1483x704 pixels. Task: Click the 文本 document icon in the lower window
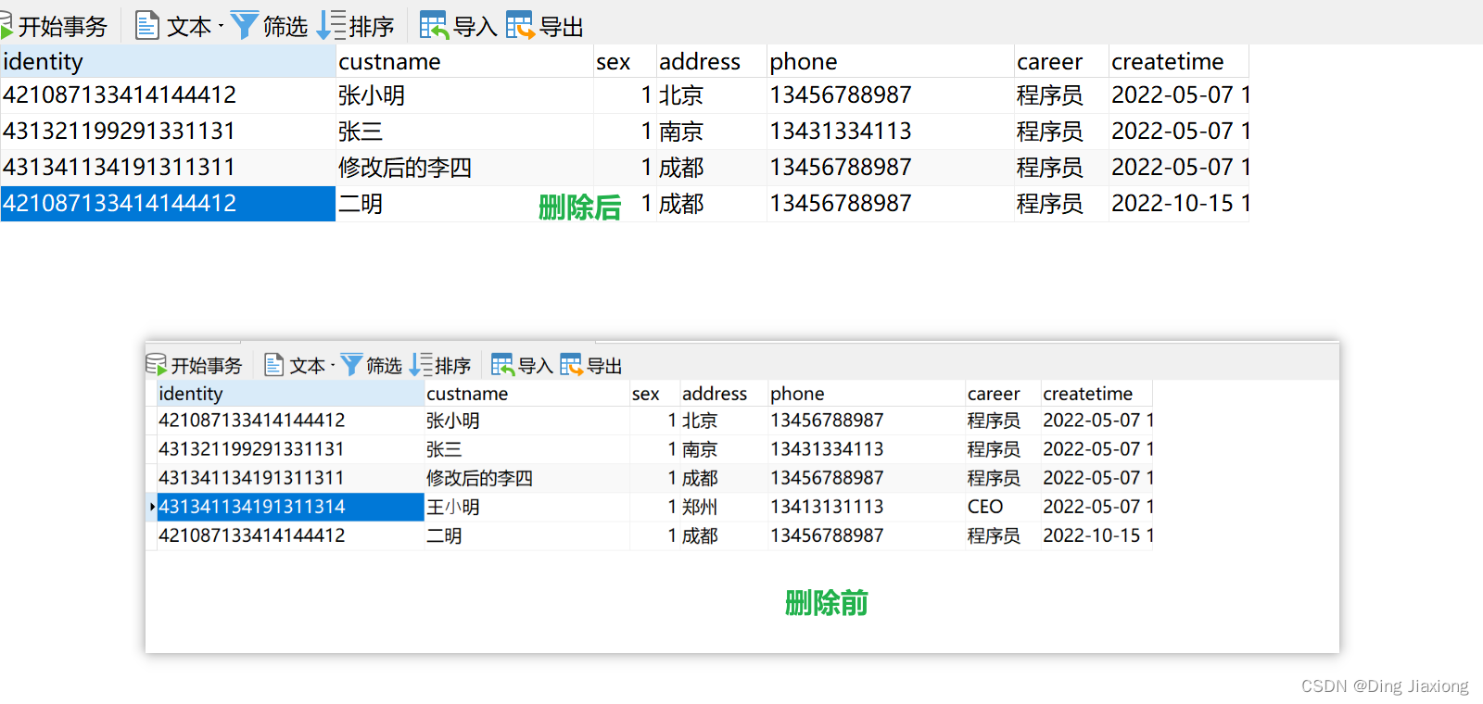(273, 365)
